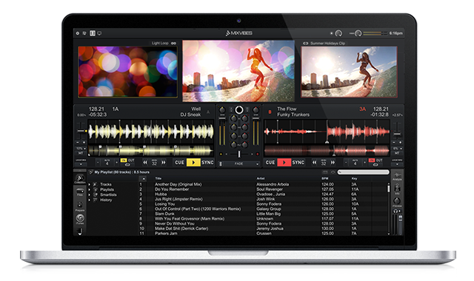Click the loop icon under deck A IN/OUT

pyautogui.click(x=127, y=165)
